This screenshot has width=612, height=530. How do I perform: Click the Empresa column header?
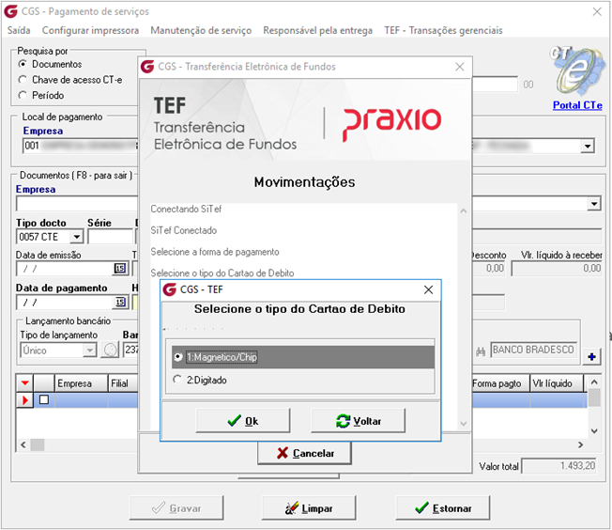click(x=81, y=383)
